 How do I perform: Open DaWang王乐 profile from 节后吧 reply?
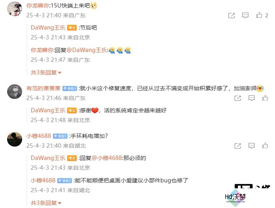48,28
